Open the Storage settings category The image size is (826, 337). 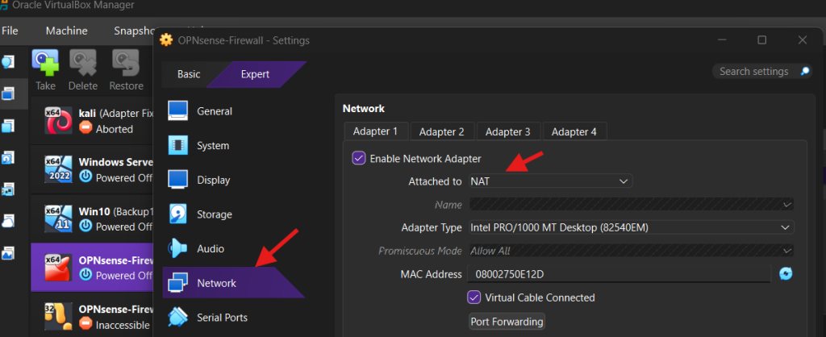point(214,214)
